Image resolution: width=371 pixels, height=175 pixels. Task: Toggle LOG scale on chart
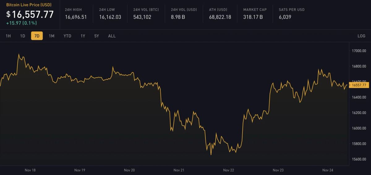pyautogui.click(x=361, y=36)
